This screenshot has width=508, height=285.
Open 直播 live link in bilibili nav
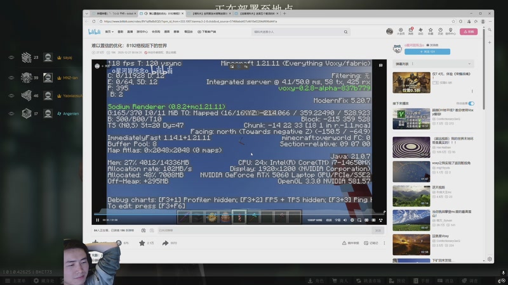pos(130,32)
